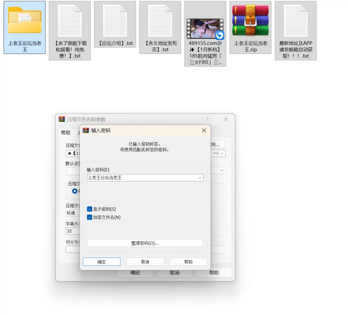This screenshot has width=348, height=315.
Task: Select the 【论坛介绍】.txt file icon
Action: [115, 21]
